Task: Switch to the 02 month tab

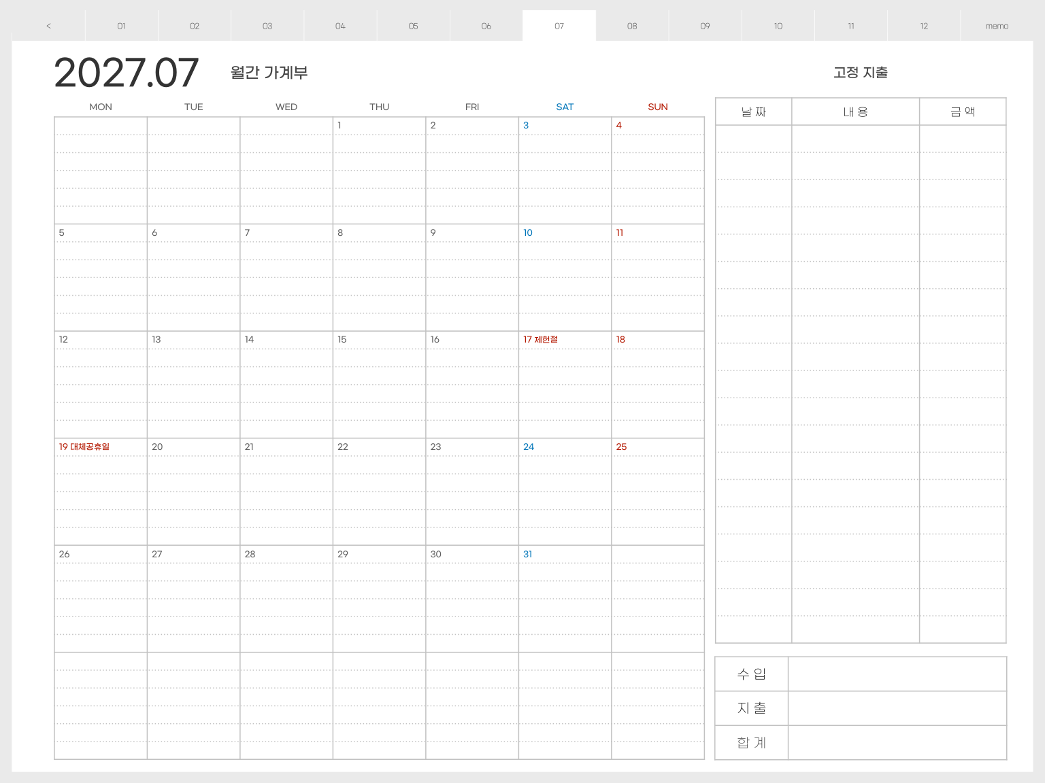Action: point(195,26)
